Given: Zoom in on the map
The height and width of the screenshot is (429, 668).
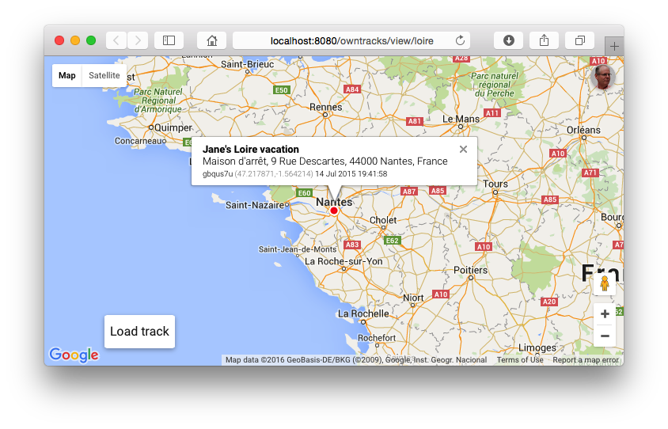Looking at the screenshot, I should 605,314.
